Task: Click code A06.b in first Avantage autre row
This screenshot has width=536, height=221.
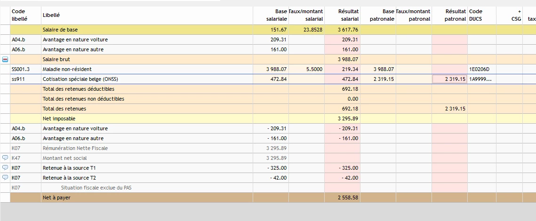Action: click(18, 49)
